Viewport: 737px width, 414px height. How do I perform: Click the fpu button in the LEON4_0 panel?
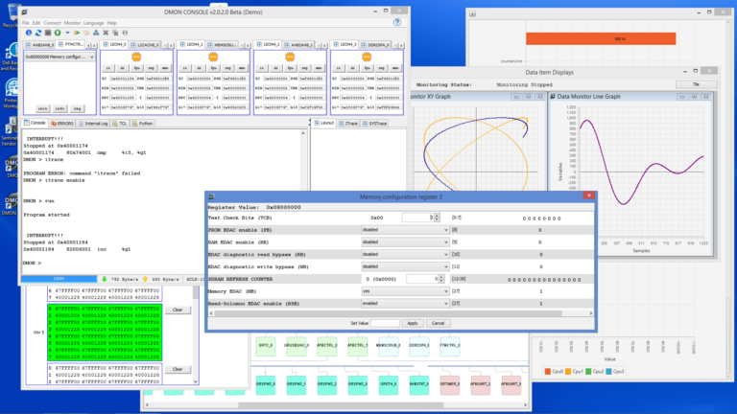click(137, 68)
